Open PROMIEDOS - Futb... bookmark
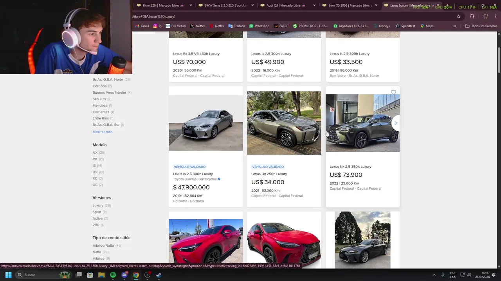The height and width of the screenshot is (281, 501). [310, 26]
